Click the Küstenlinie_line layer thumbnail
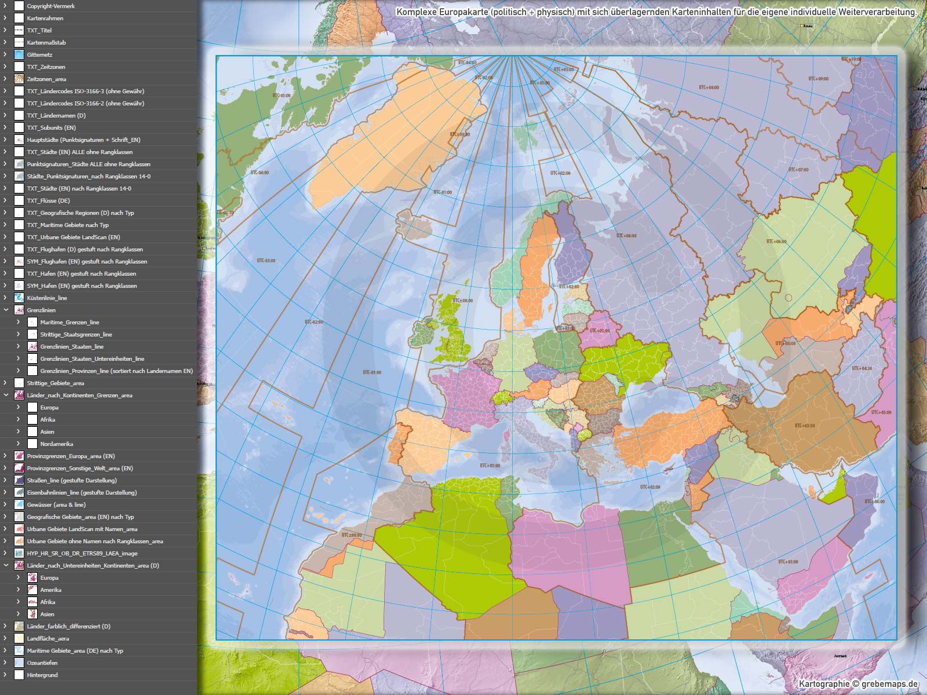The height and width of the screenshot is (695, 927). pos(19,298)
